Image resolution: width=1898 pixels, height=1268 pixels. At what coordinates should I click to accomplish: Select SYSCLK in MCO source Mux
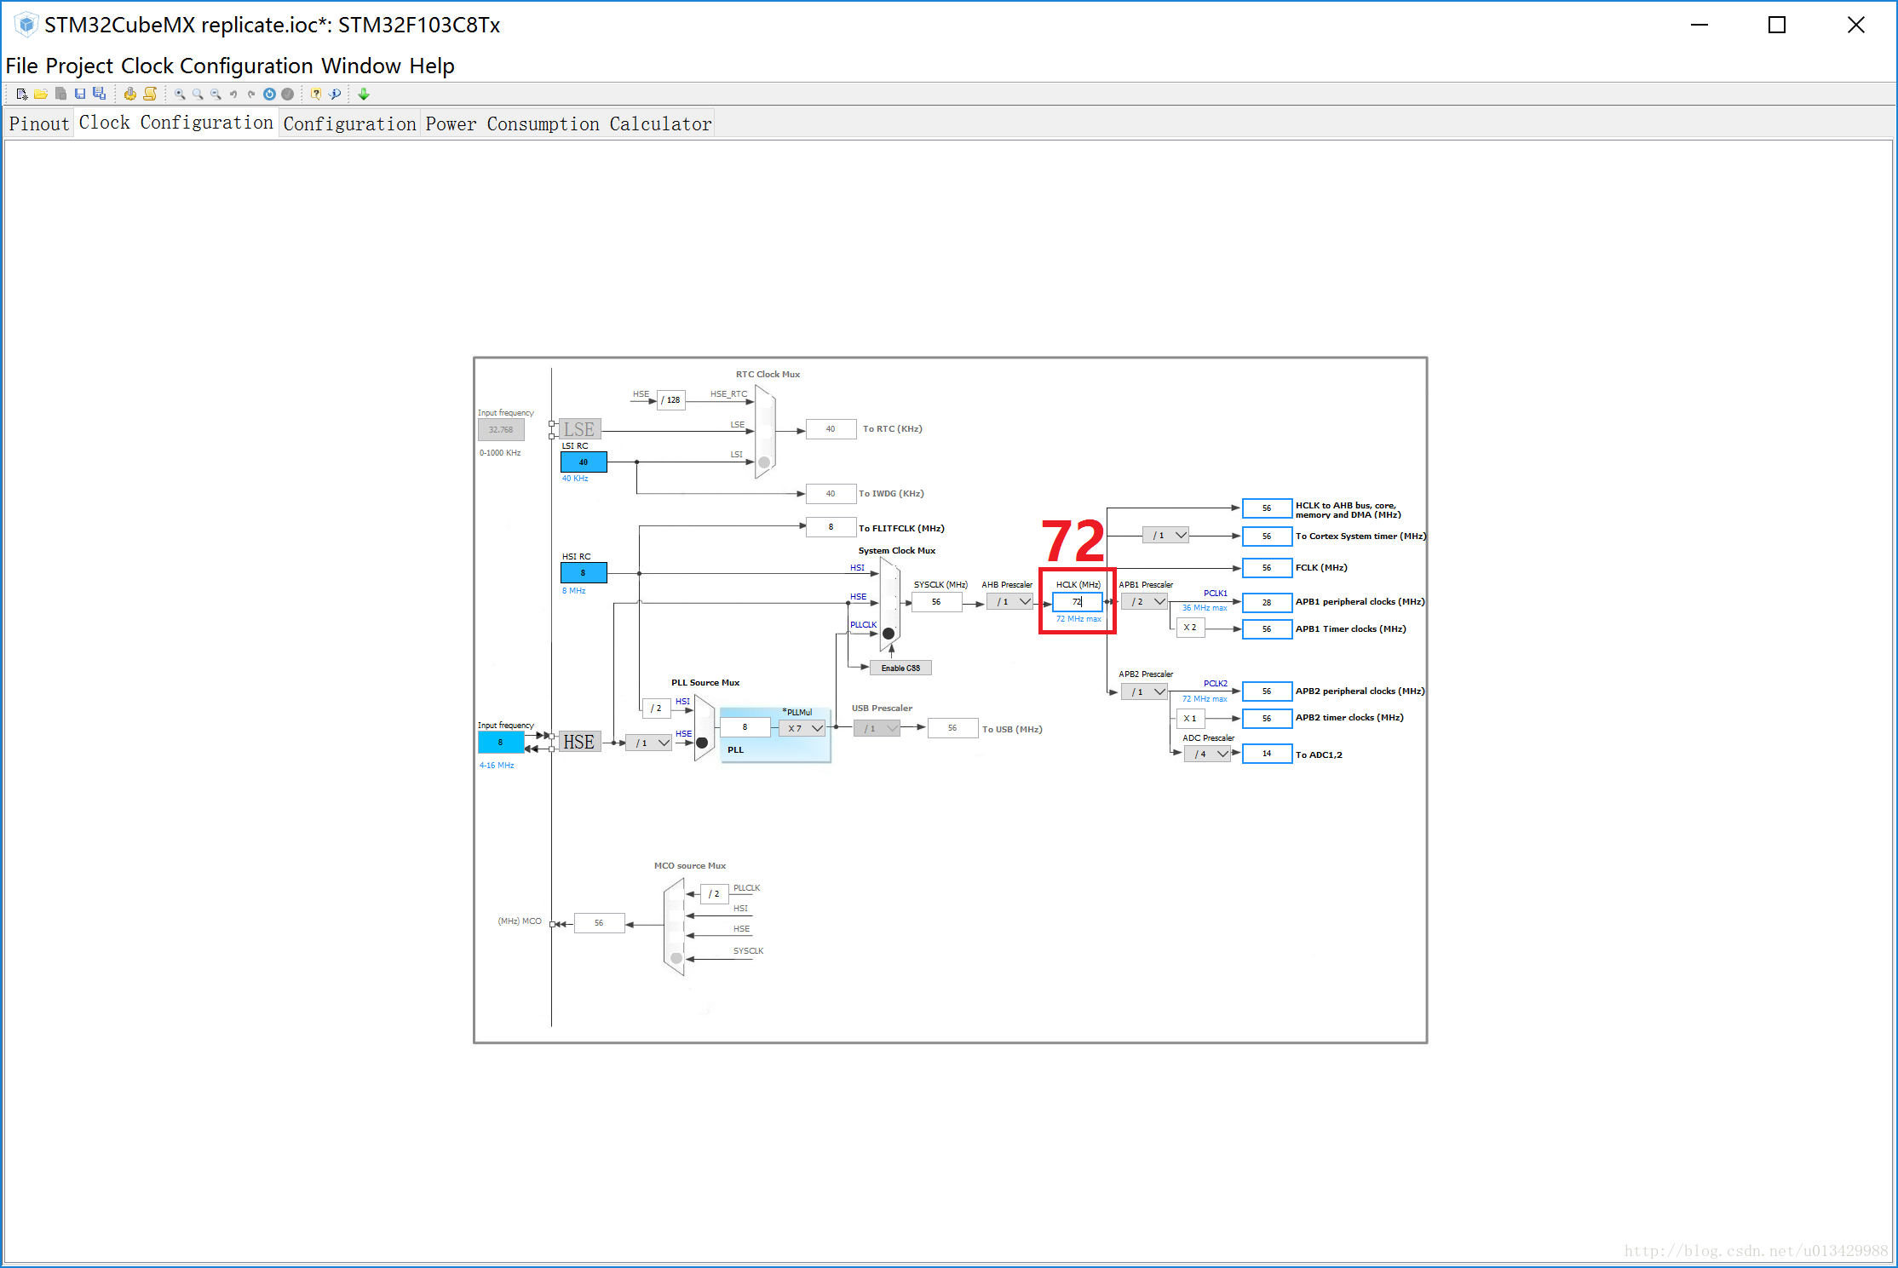(676, 958)
